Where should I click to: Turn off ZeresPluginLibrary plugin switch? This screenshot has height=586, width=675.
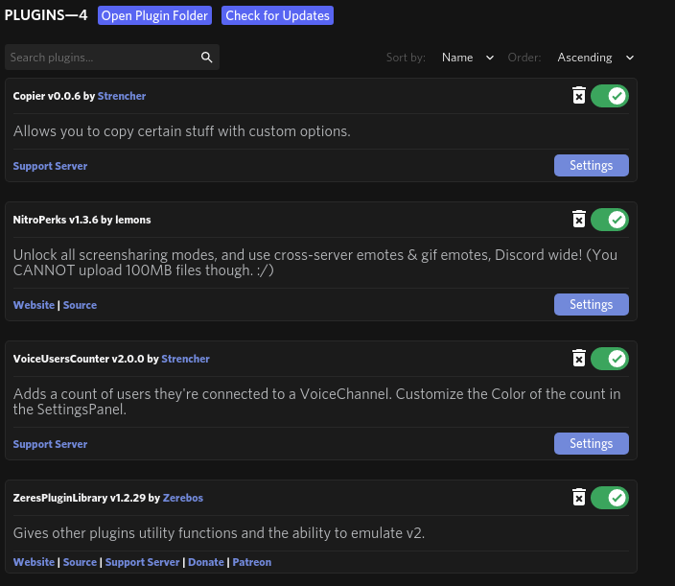coord(610,498)
